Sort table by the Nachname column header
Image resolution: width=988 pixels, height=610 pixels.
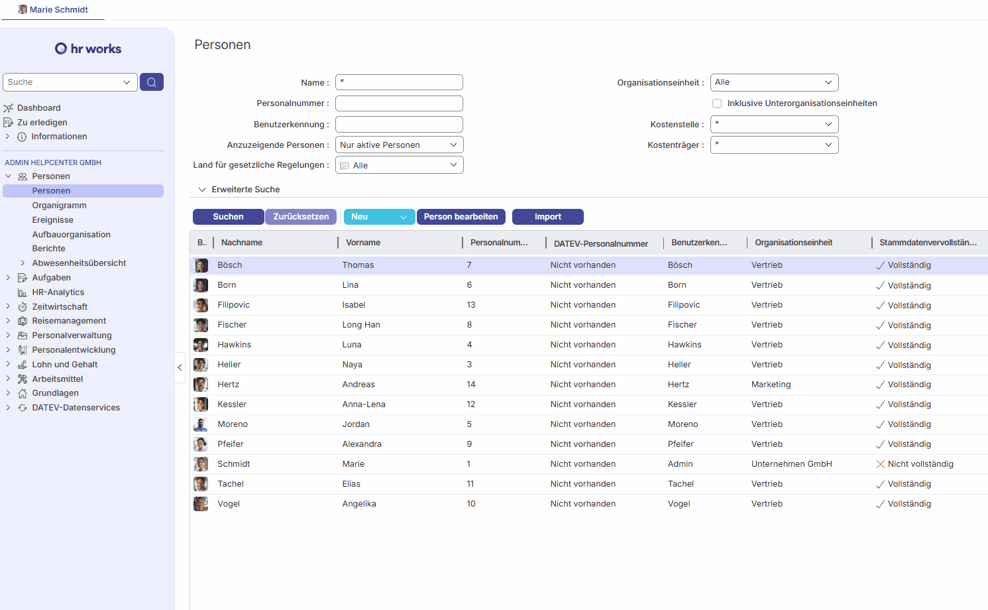click(242, 243)
